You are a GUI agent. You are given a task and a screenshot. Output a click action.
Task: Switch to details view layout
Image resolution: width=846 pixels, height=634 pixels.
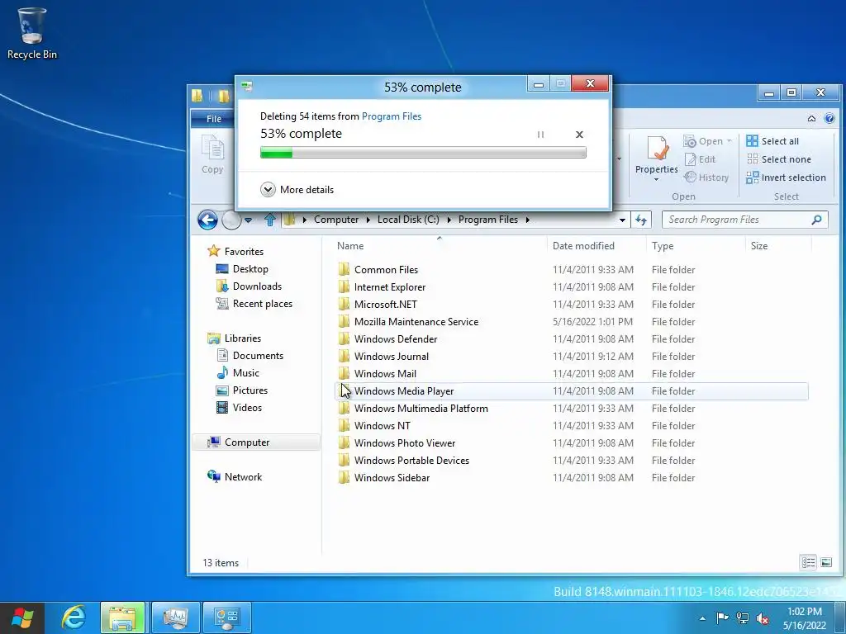click(x=808, y=562)
